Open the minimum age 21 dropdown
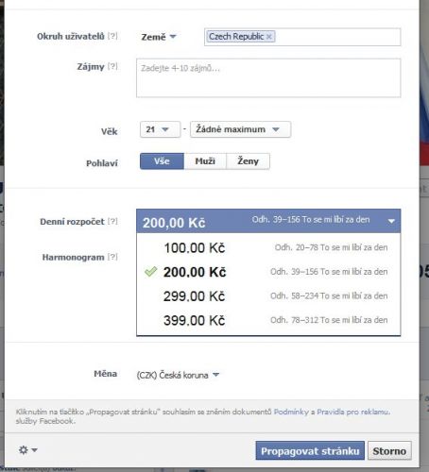 (x=160, y=129)
